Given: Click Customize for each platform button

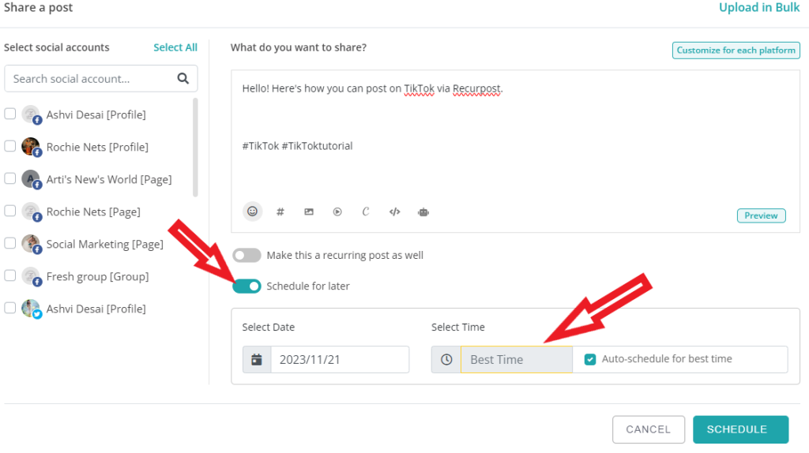Looking at the screenshot, I should tap(736, 51).
